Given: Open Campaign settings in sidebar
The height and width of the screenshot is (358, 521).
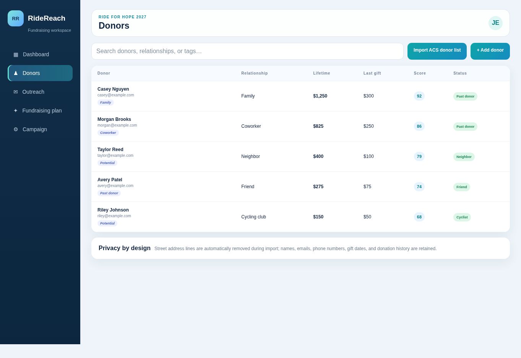Looking at the screenshot, I should point(40,129).
